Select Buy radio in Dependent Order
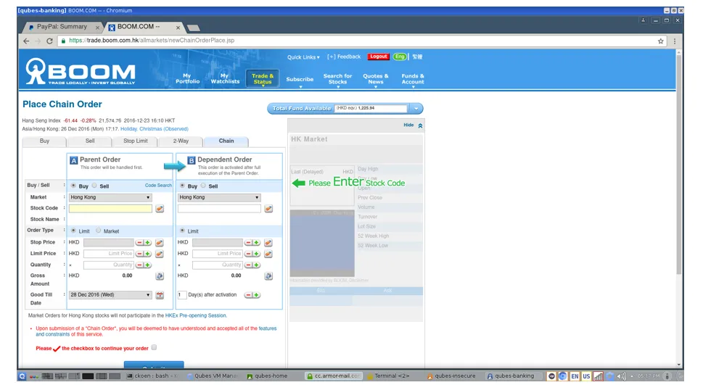Viewport: 703px width, 385px height. (182, 186)
